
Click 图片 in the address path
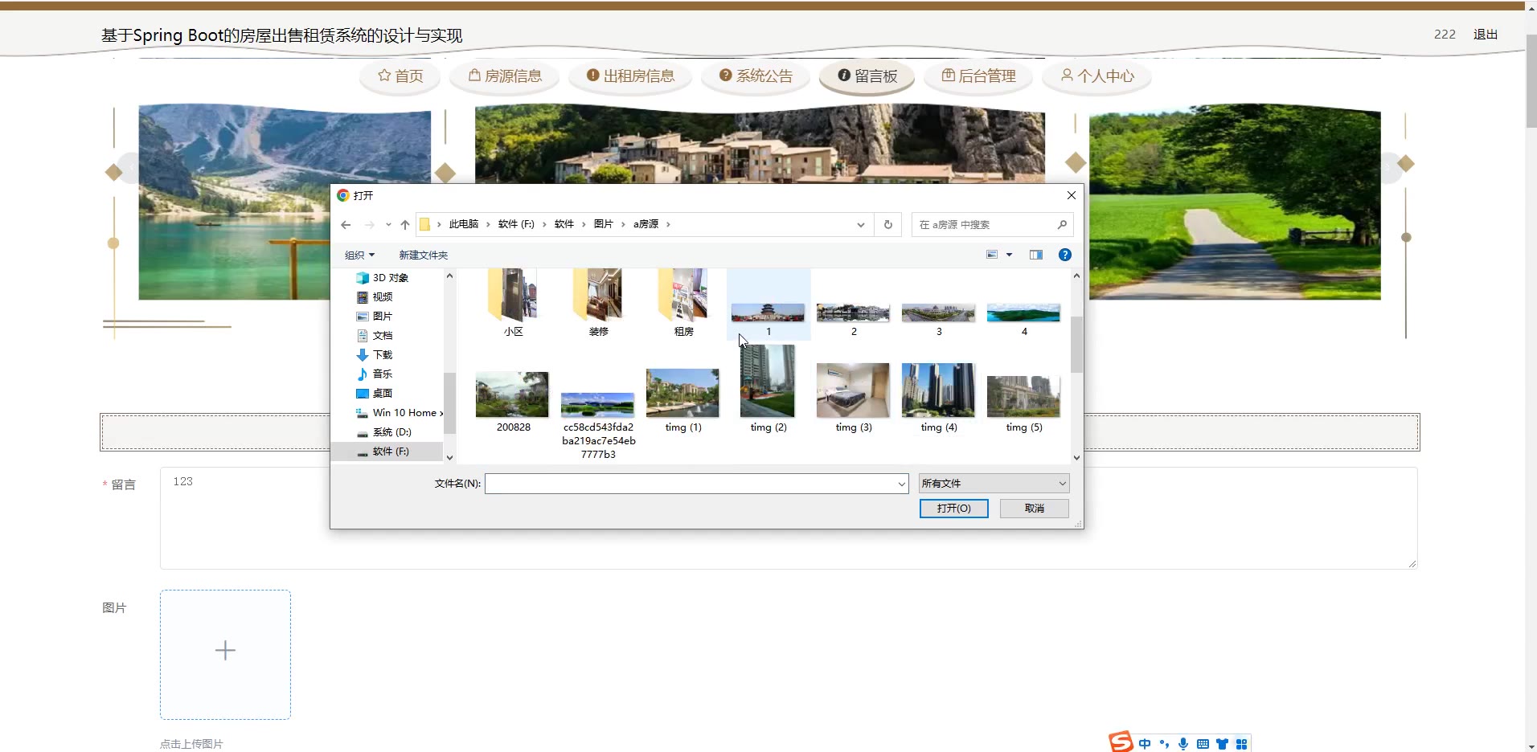(x=604, y=225)
